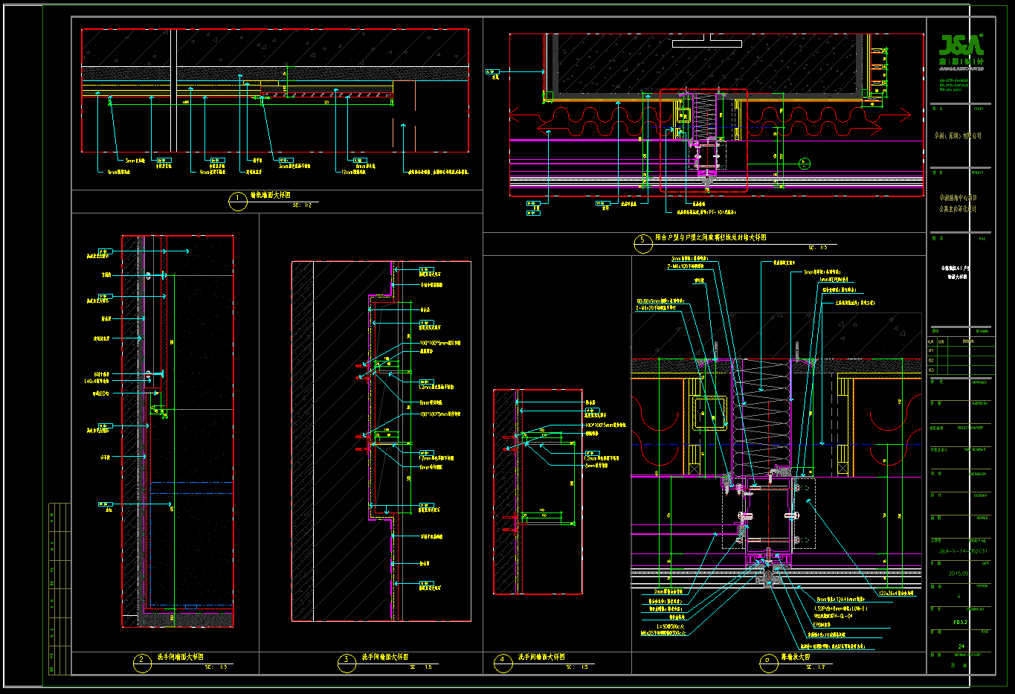The height and width of the screenshot is (694, 1015).
Task: Click detail number 6 circle marker
Action: 767,663
